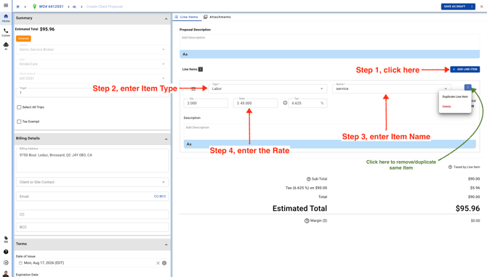Click Aa formatting bar under Proposal Description
487x277 pixels.
(329, 54)
